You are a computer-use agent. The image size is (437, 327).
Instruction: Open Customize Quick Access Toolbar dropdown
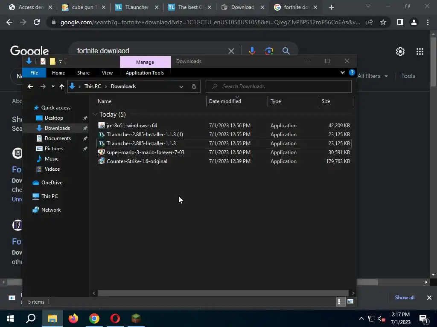point(60,61)
